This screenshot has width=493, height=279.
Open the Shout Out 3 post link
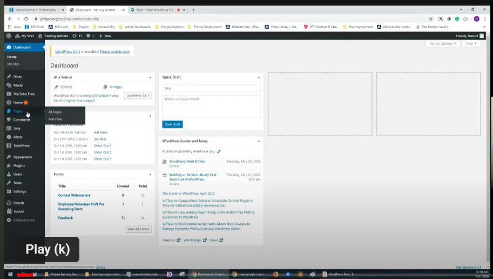(103, 146)
